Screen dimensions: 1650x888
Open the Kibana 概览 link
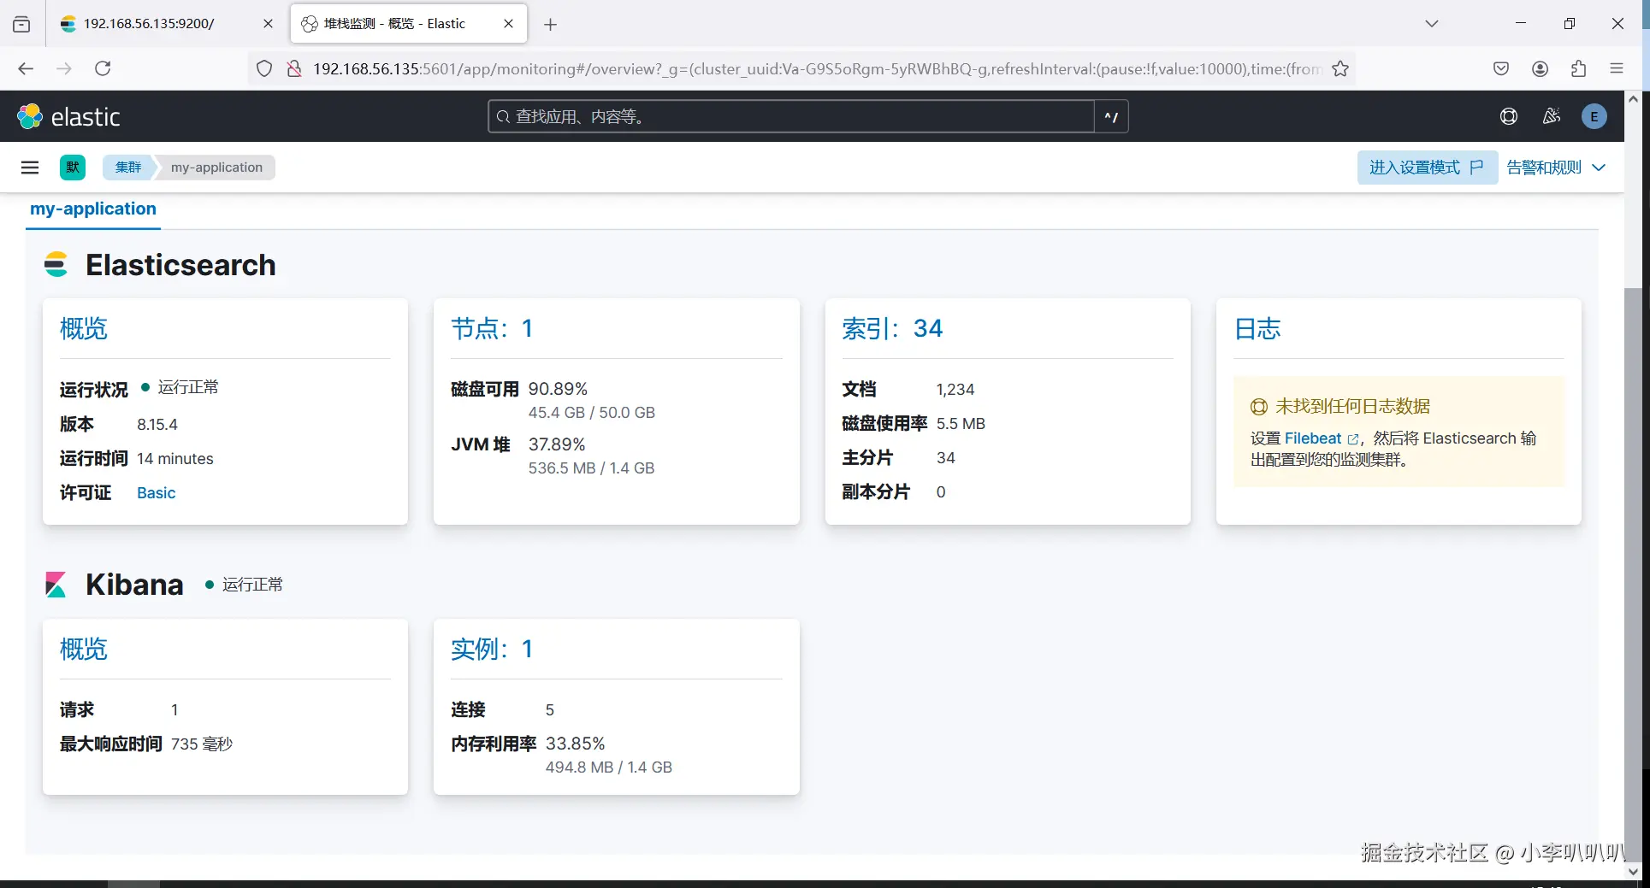(84, 649)
